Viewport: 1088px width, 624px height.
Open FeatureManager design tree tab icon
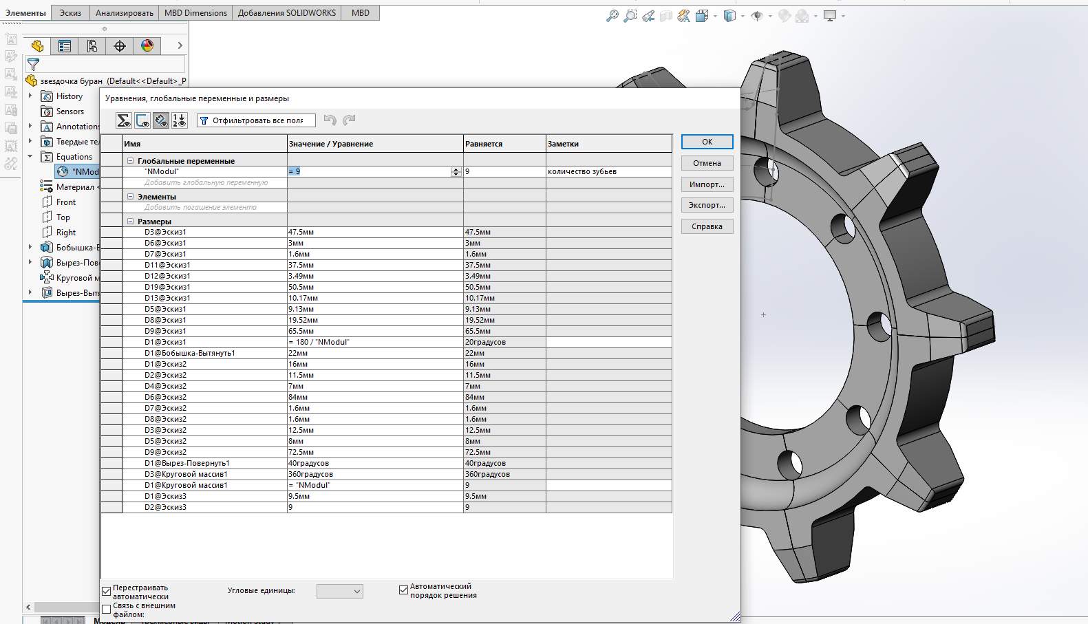(37, 46)
